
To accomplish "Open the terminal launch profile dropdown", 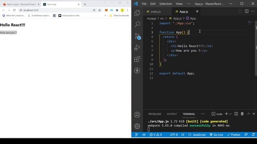I will tap(230, 114).
